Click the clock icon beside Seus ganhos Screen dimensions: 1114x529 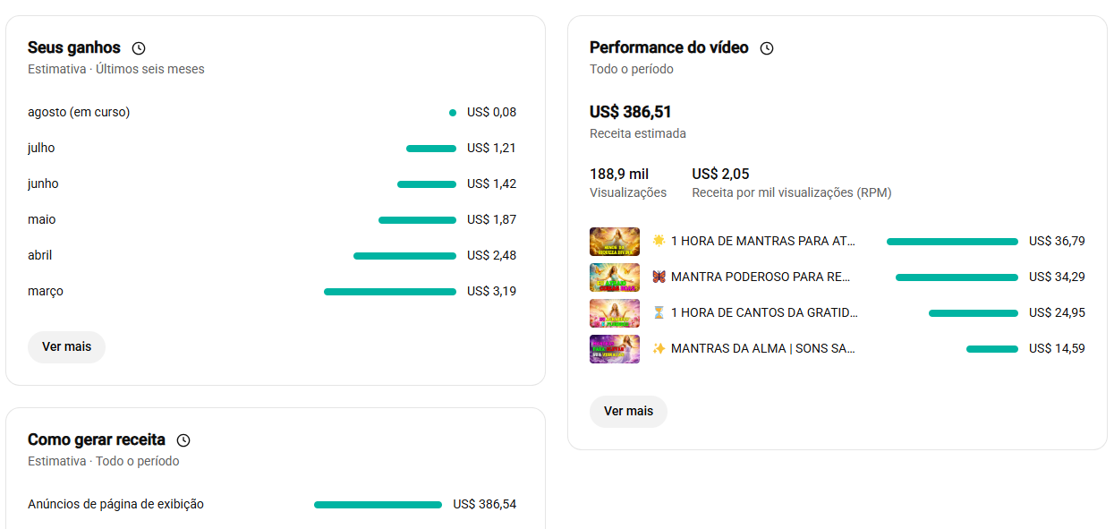[139, 48]
